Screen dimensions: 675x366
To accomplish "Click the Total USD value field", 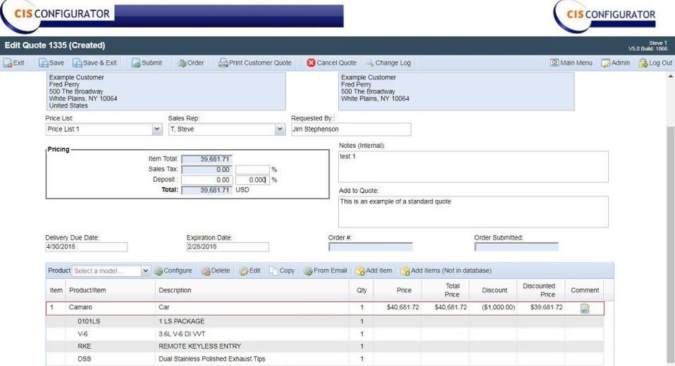I will click(207, 190).
